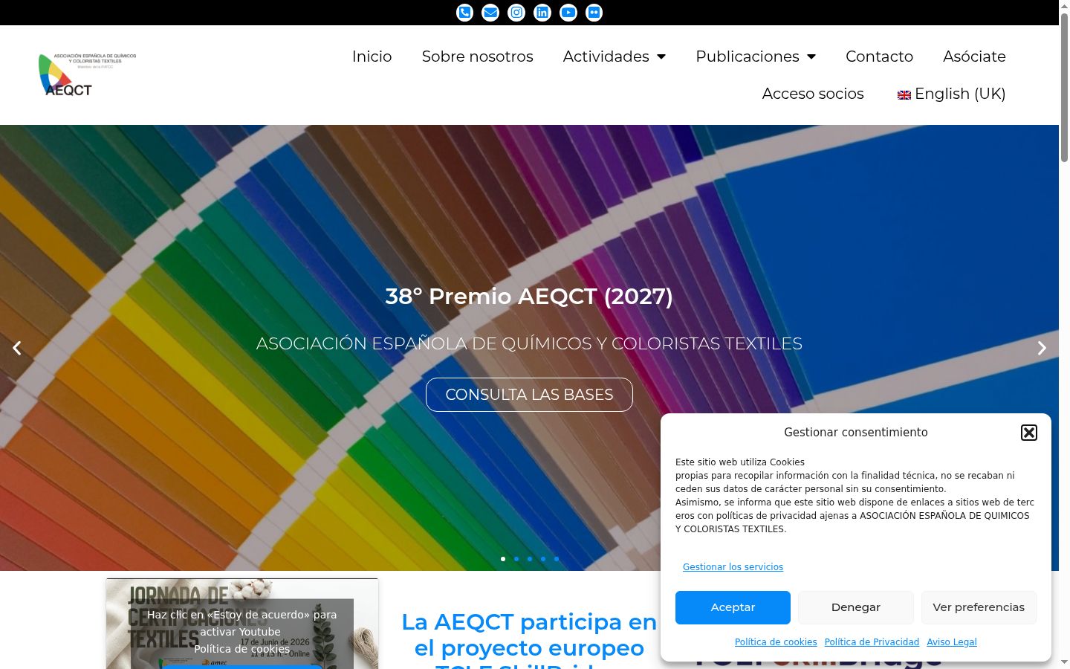Accept cookies with the Aceptar button
The height and width of the screenshot is (669, 1070).
pyautogui.click(x=733, y=607)
